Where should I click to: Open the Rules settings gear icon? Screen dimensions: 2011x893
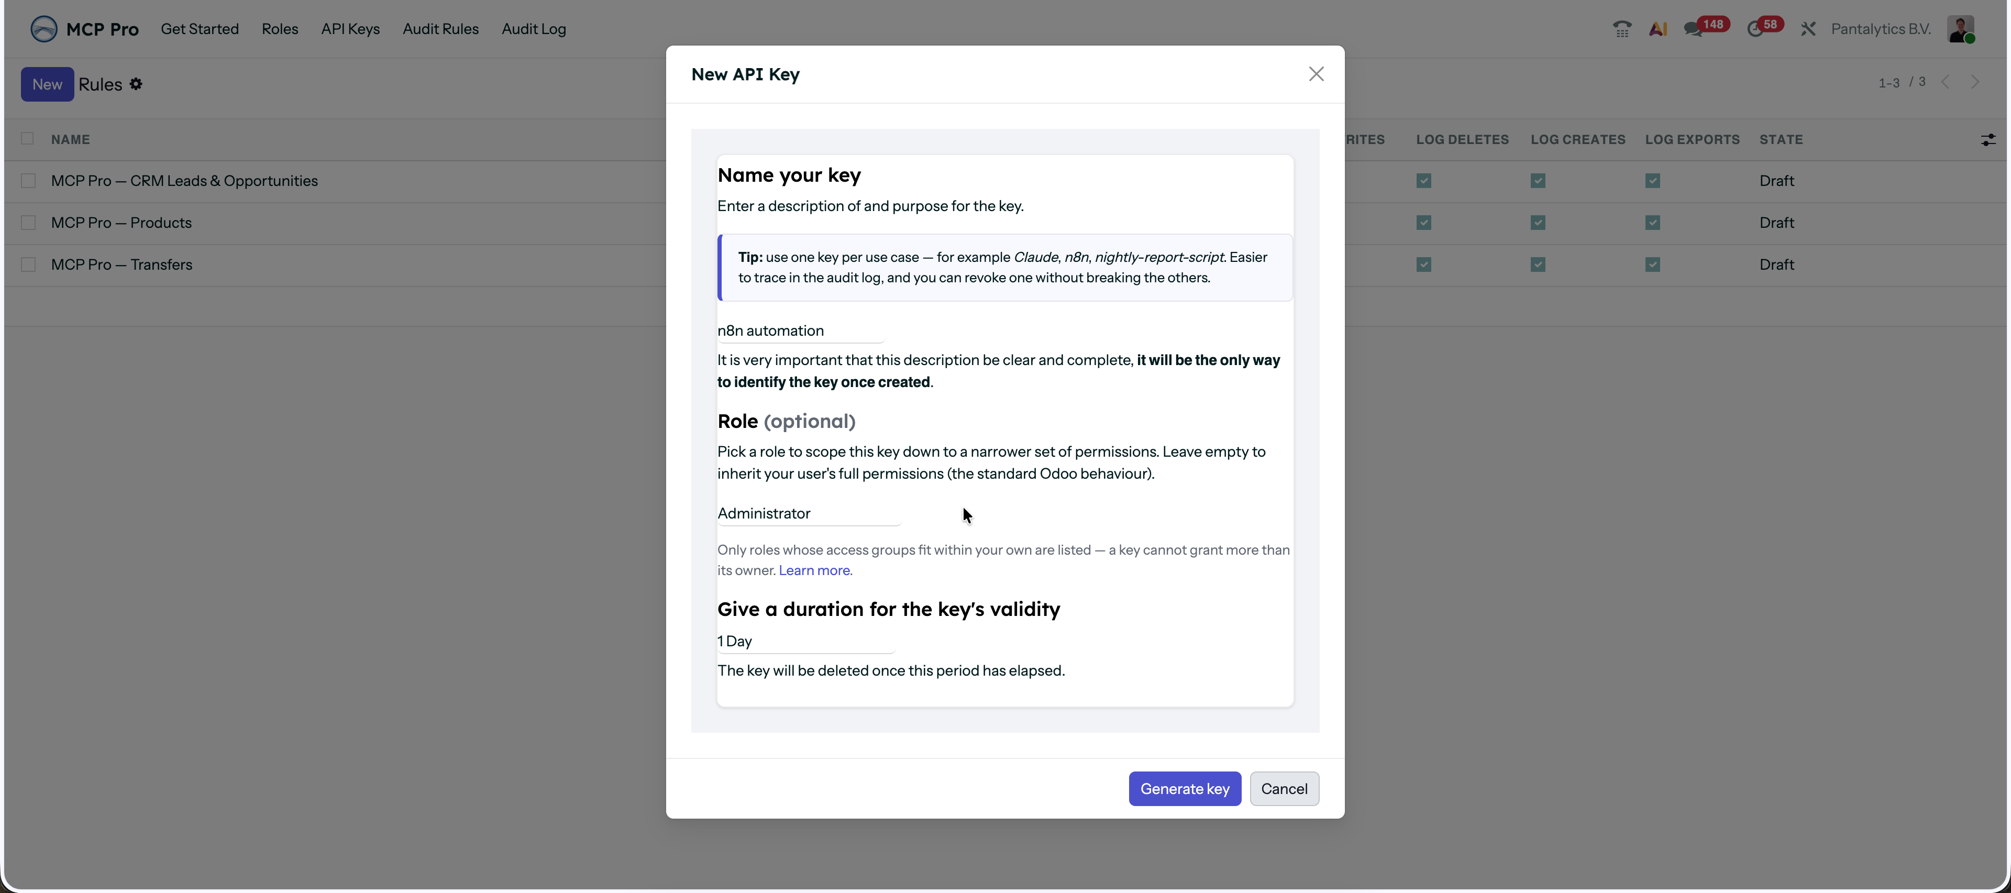click(x=136, y=83)
